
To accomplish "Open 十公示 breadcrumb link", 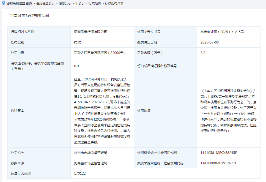I will tap(80, 3).
